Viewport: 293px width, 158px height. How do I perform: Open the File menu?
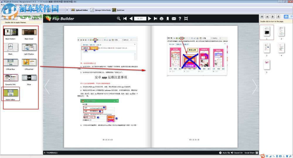click(x=3, y=5)
